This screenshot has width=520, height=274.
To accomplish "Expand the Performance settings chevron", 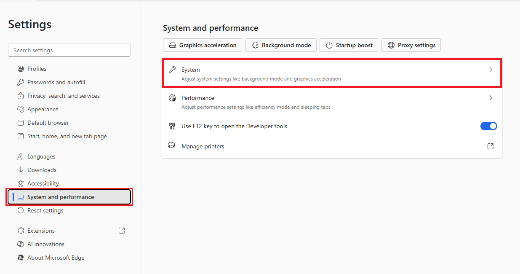I will 491,98.
